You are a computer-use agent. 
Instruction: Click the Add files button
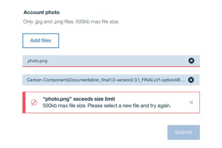tap(41, 41)
